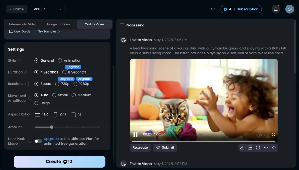Switch to the Image to Video tab
Image resolution: width=299 pixels, height=170 pixels.
coord(58,24)
